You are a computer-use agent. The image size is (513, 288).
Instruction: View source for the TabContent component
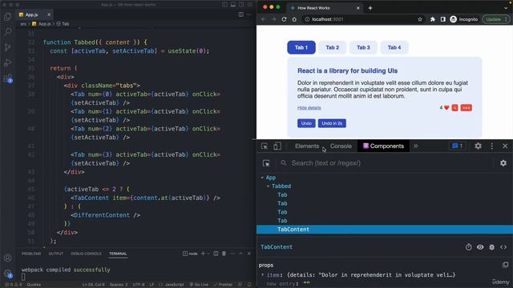click(x=503, y=247)
